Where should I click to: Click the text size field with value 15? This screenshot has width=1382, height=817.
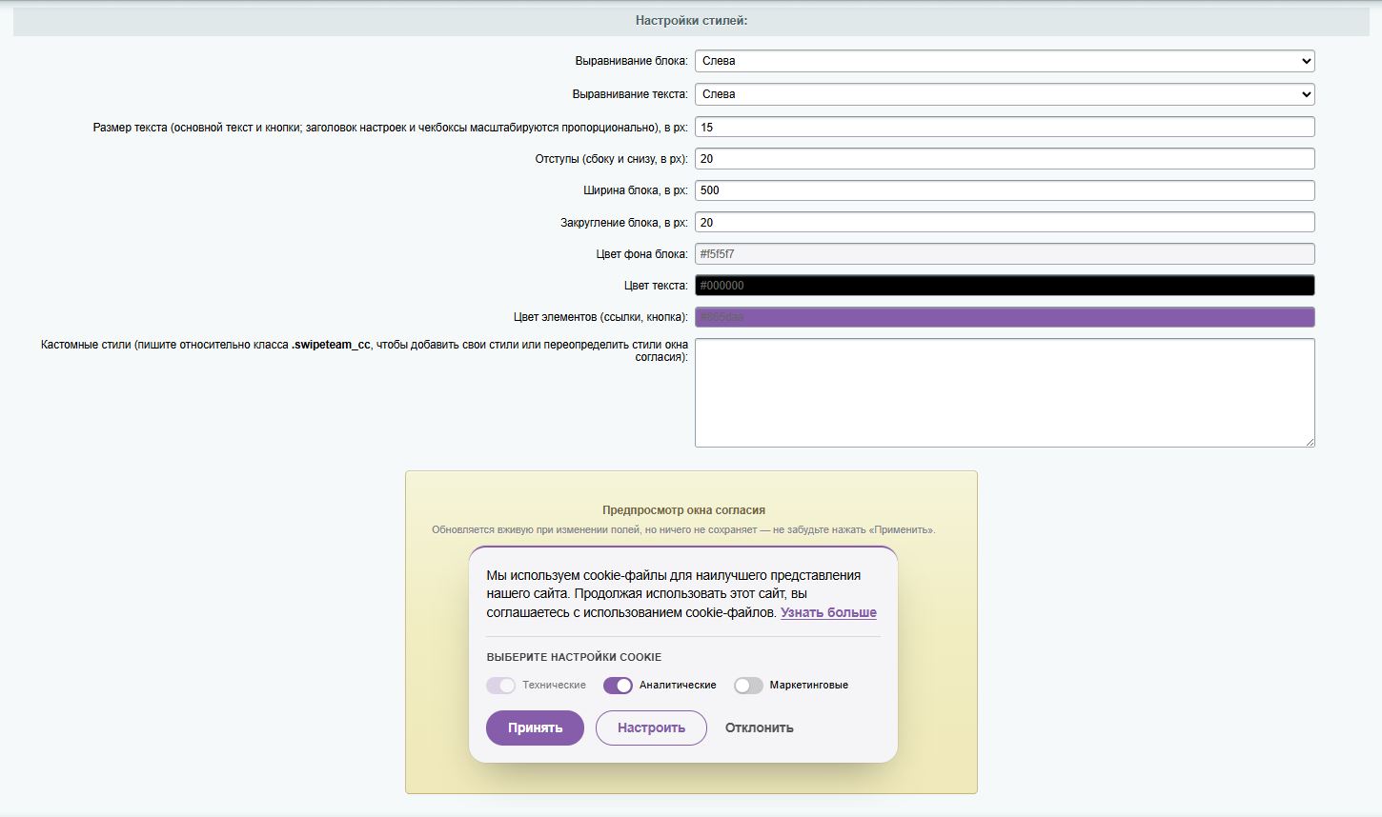[x=1005, y=127]
